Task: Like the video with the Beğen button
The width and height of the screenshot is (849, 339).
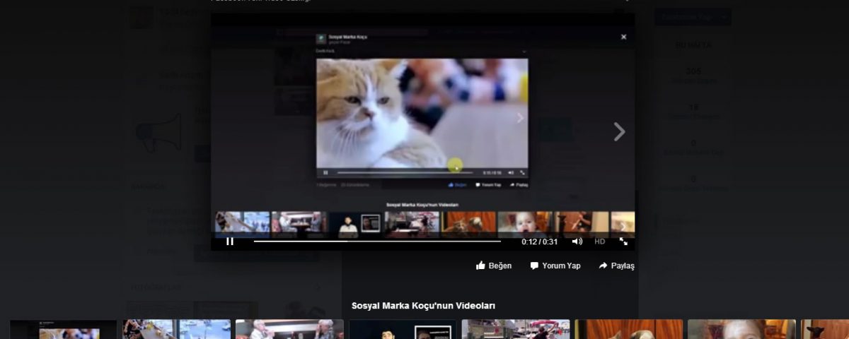Action: click(494, 266)
